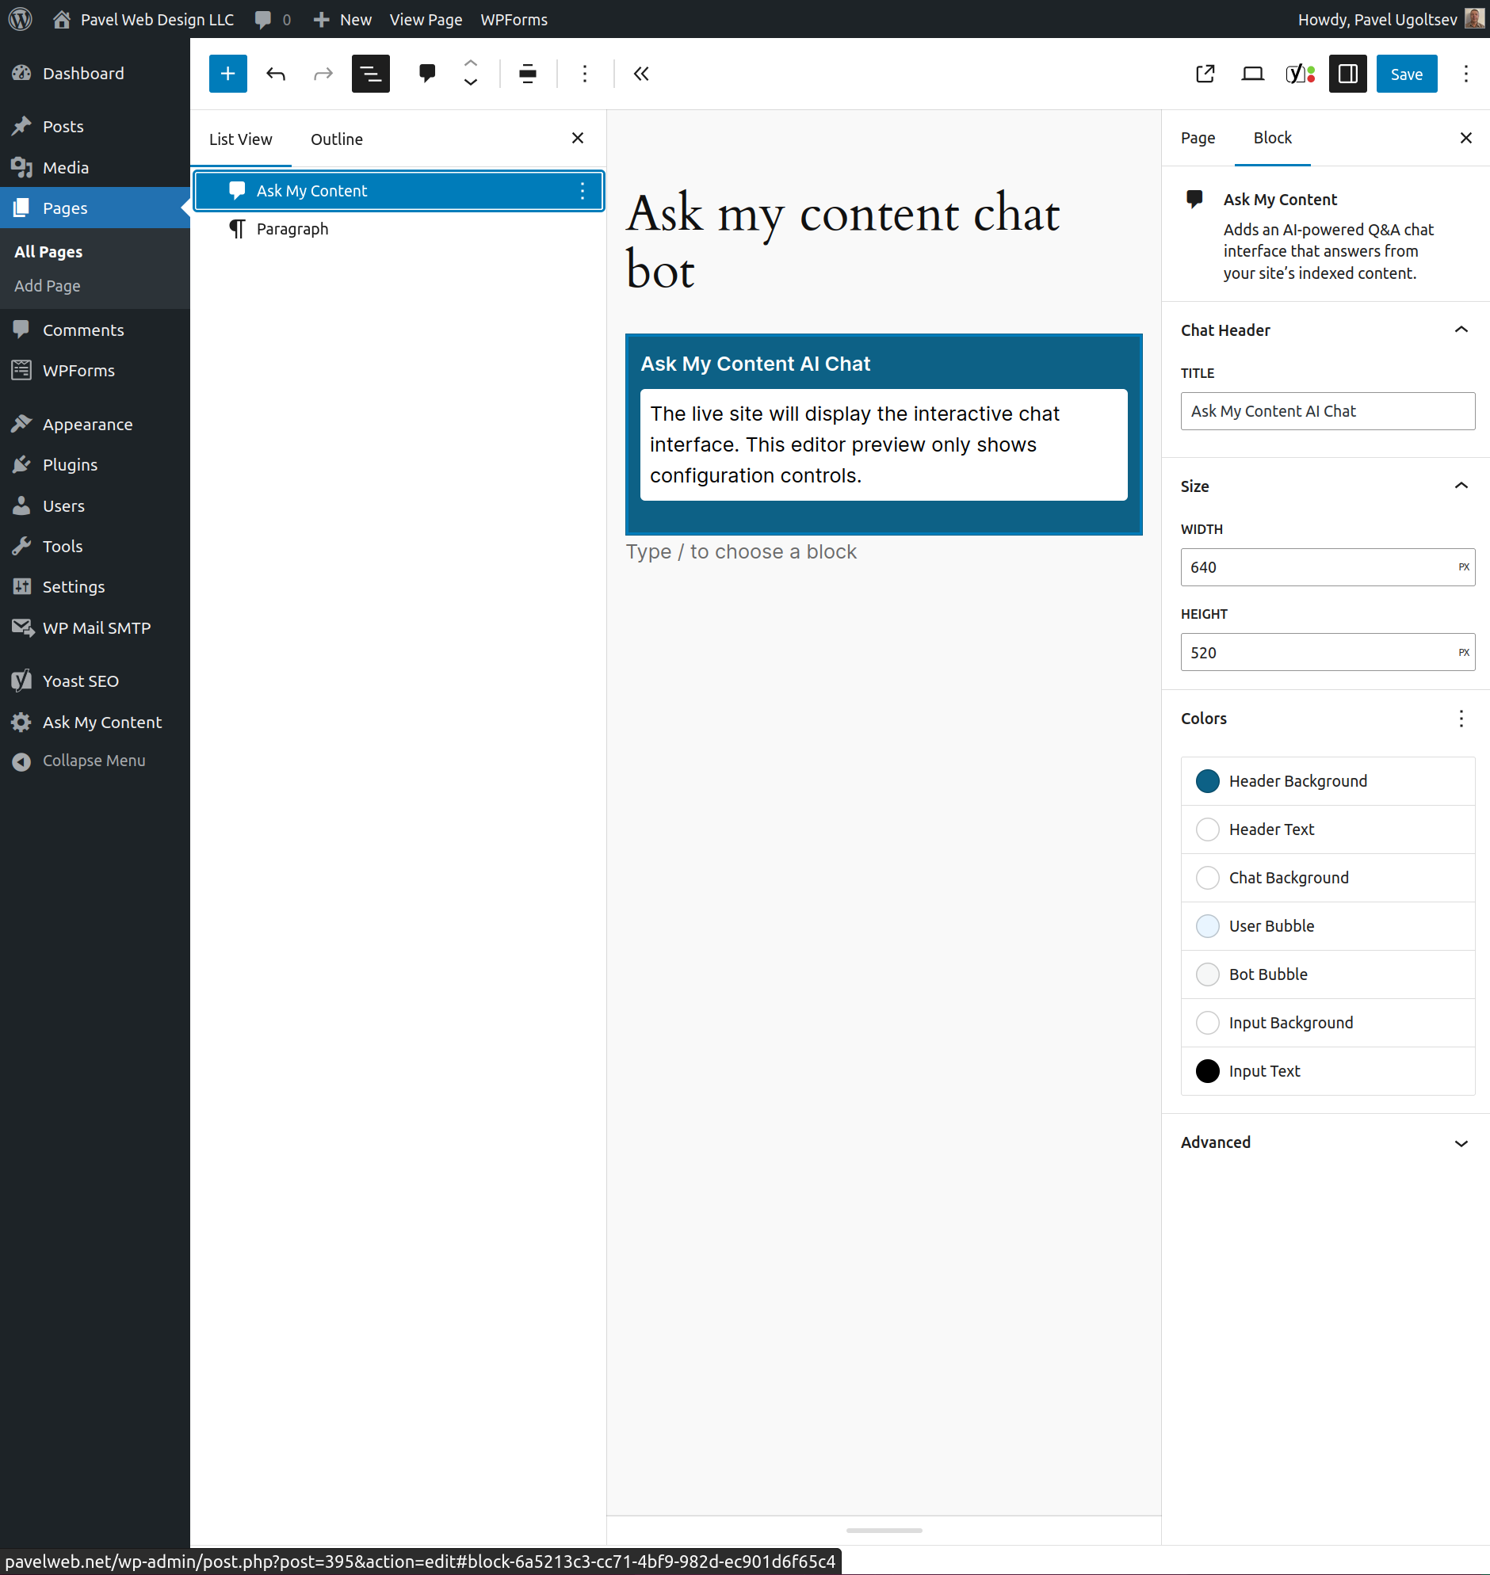Click the Add Page link

tap(47, 285)
